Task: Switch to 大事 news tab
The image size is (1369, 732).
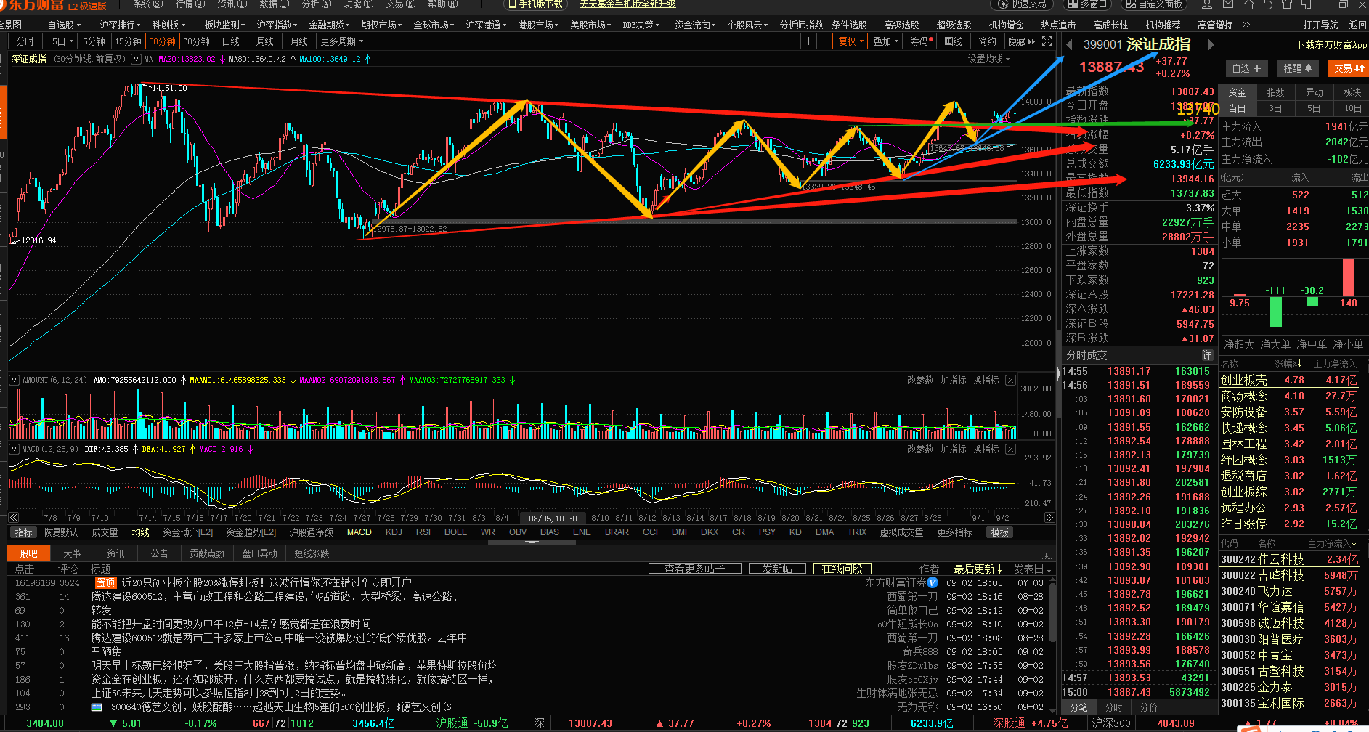Action: click(x=72, y=553)
